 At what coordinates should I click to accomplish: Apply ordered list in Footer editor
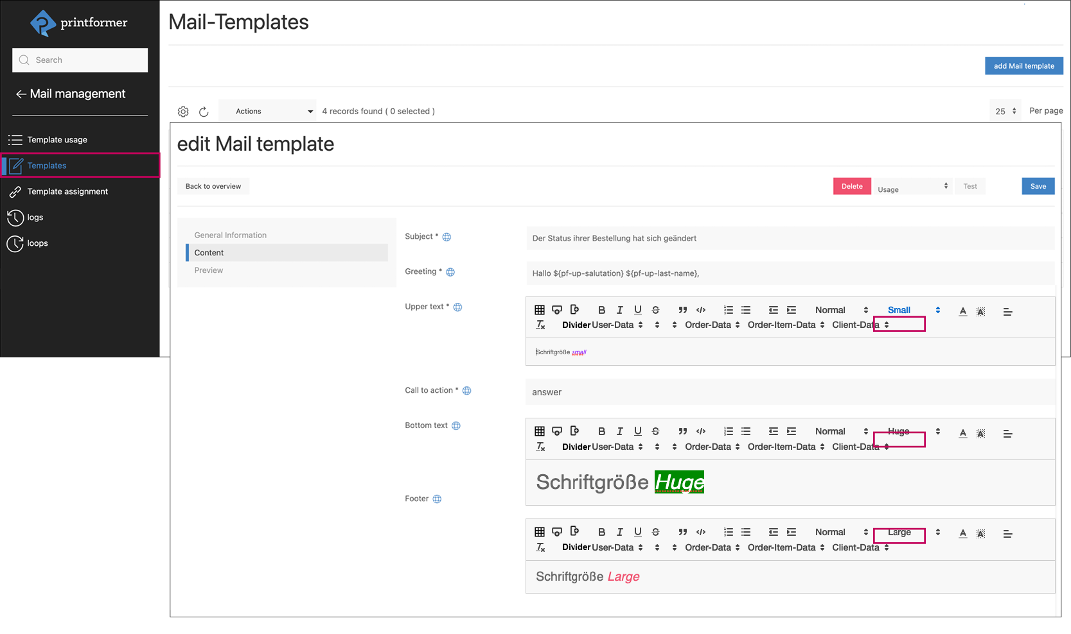point(728,533)
